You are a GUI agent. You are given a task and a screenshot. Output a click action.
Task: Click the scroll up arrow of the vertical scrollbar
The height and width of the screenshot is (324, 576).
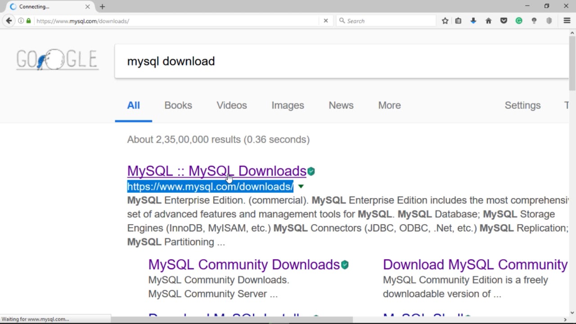tap(572, 32)
